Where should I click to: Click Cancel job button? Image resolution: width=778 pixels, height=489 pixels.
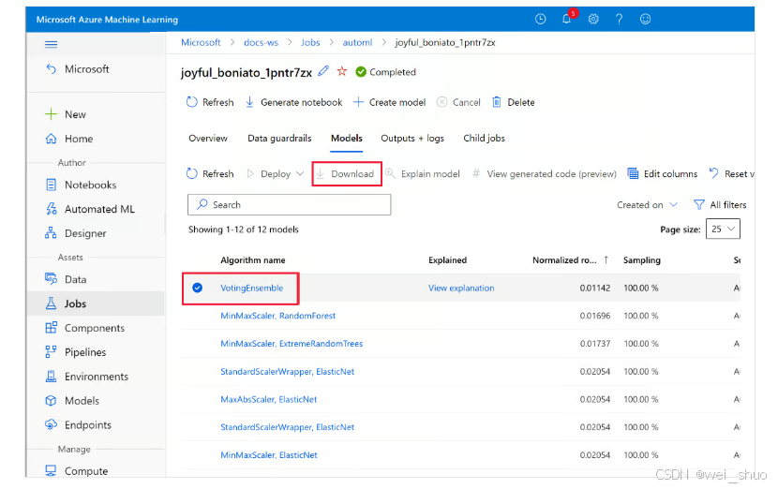click(x=458, y=102)
